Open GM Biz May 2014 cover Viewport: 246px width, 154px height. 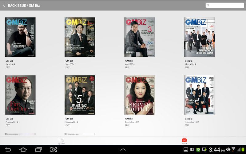point(80,37)
